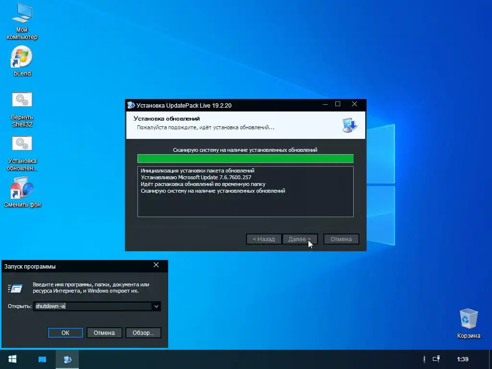Close the Запуск программы dialog

pyautogui.click(x=156, y=265)
